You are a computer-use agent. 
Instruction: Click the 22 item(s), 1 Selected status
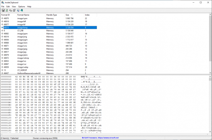tap(9, 138)
